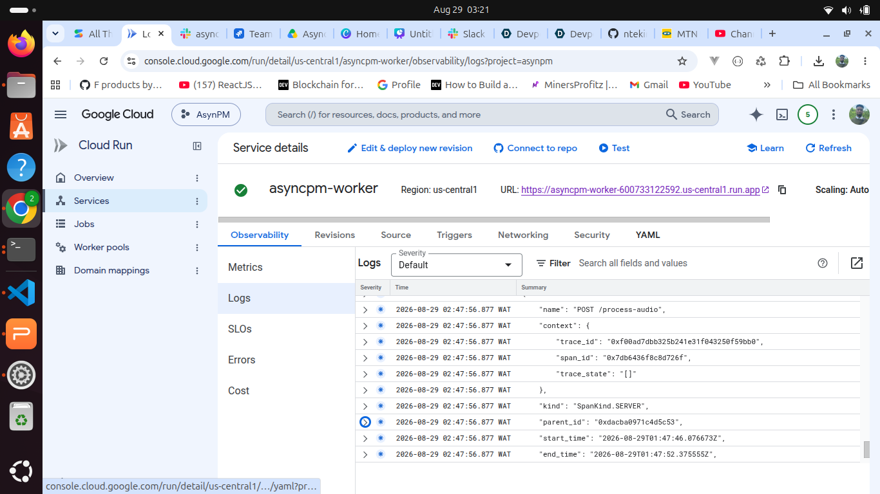
Task: Open the asyncpm-worker run.app URL link
Action: (640, 190)
